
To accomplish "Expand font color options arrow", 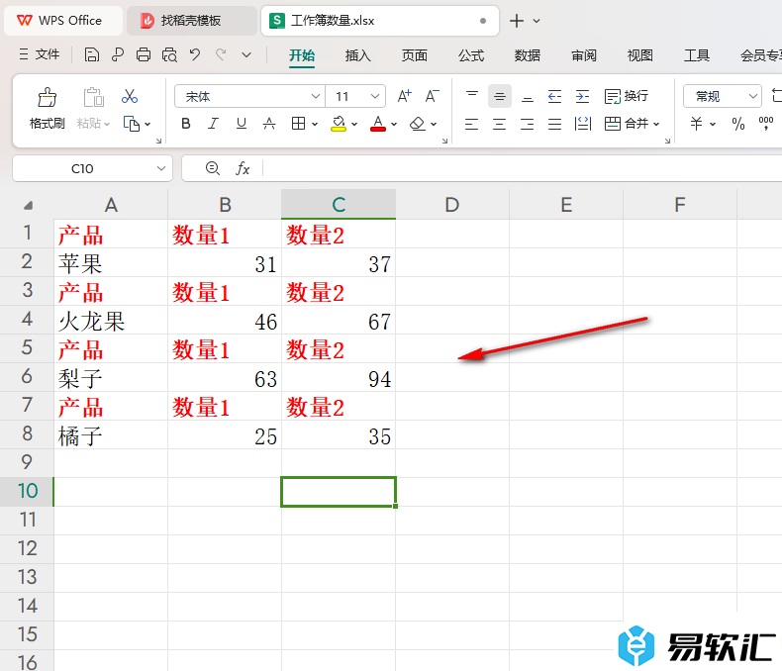I will 394,124.
